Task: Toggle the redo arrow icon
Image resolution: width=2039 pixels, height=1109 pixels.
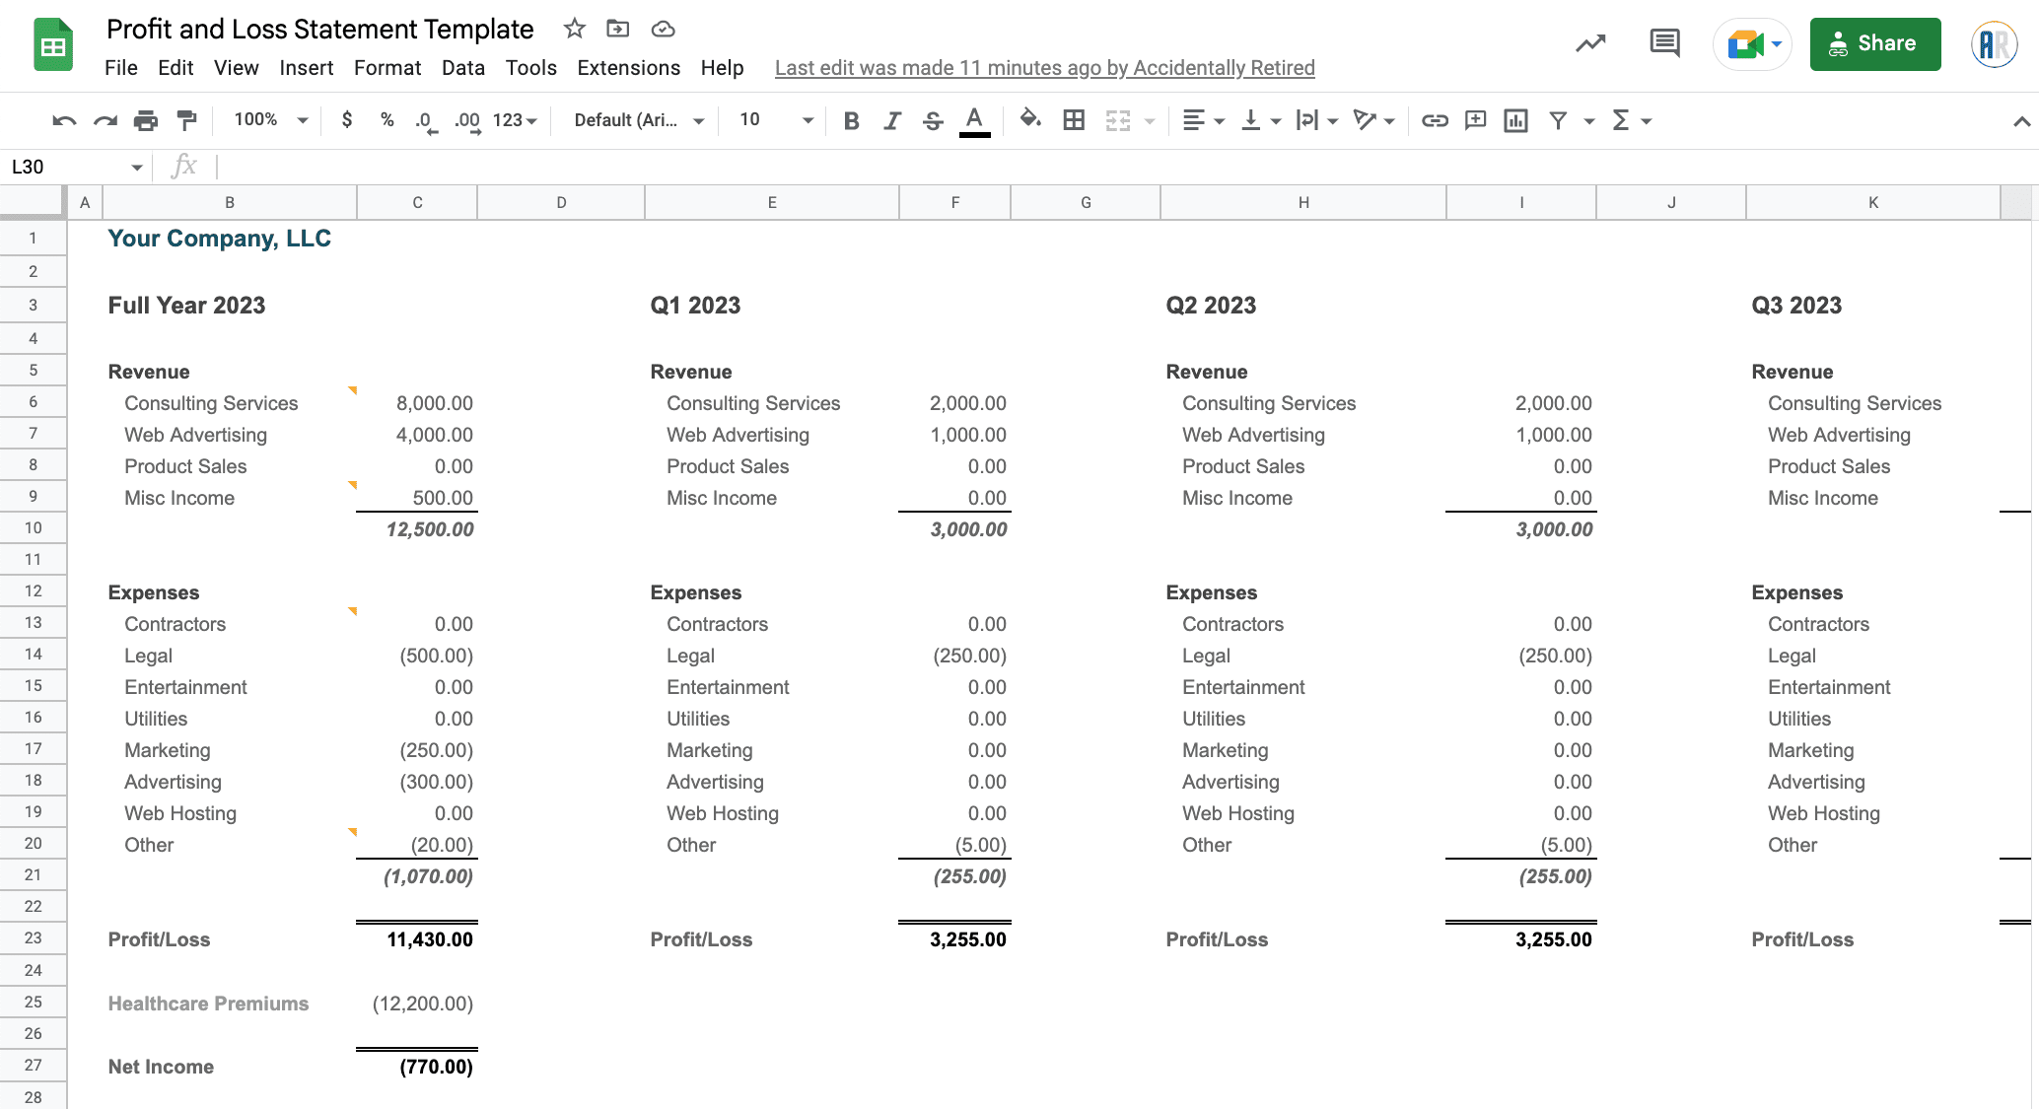Action: [105, 120]
